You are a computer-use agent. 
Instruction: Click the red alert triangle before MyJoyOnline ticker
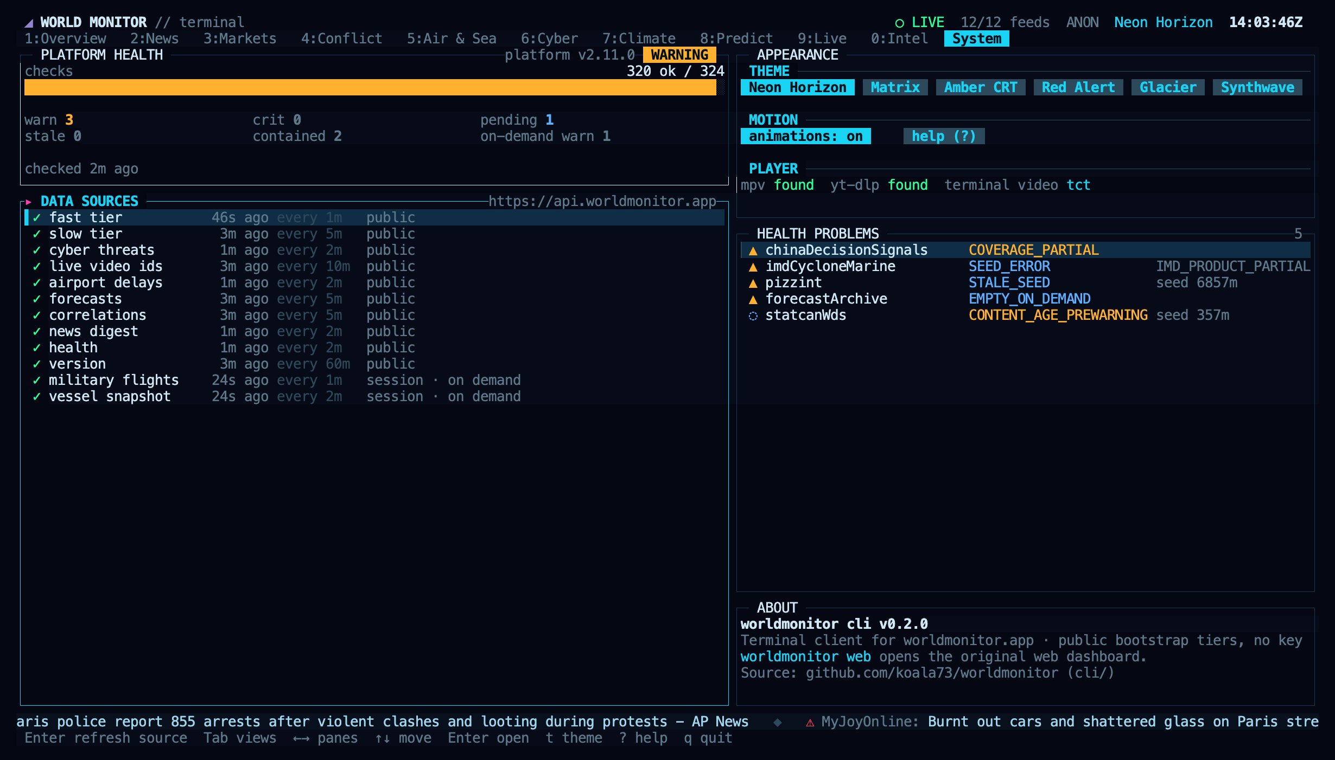[x=810, y=722]
